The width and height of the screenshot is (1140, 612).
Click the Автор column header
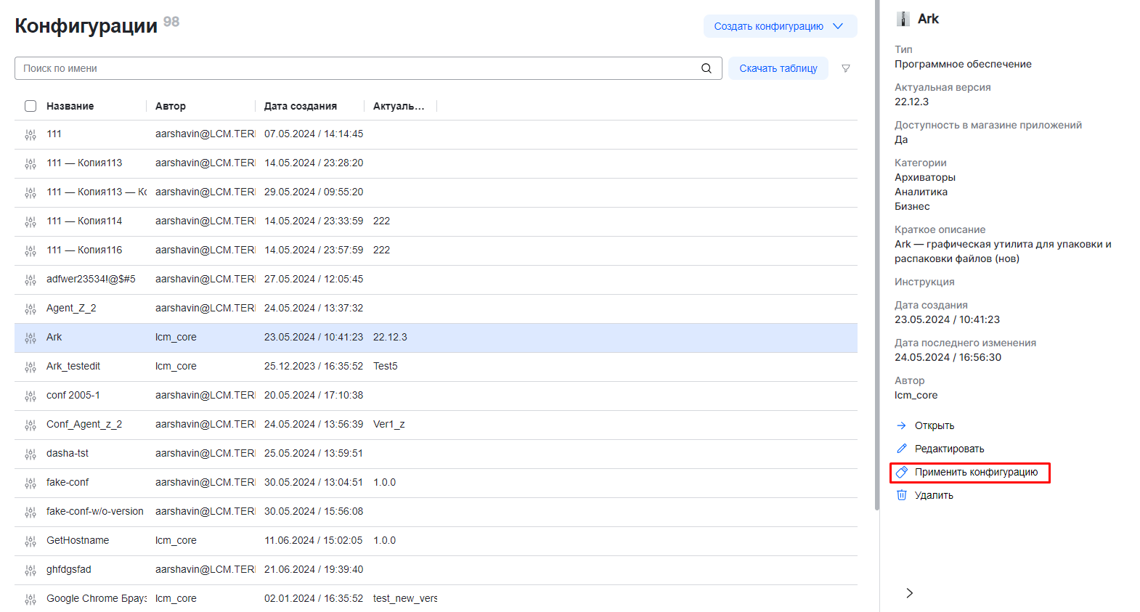tap(171, 106)
